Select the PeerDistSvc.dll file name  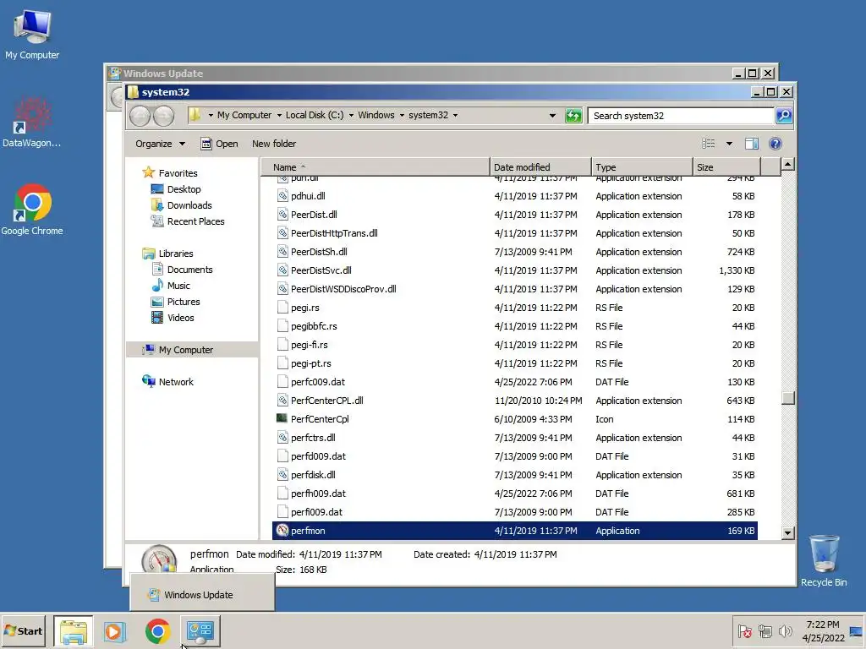(321, 270)
